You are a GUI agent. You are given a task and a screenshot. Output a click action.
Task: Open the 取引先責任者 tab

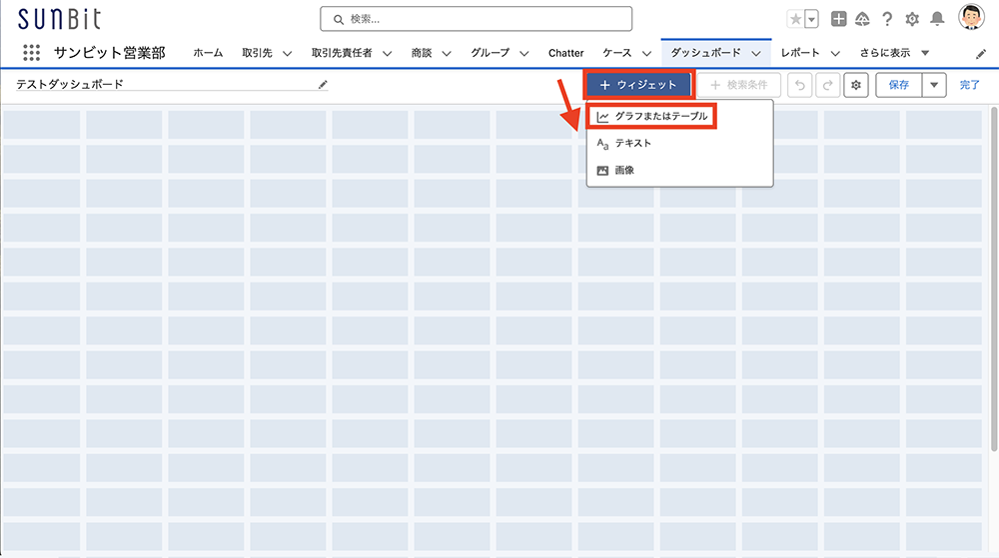point(342,53)
